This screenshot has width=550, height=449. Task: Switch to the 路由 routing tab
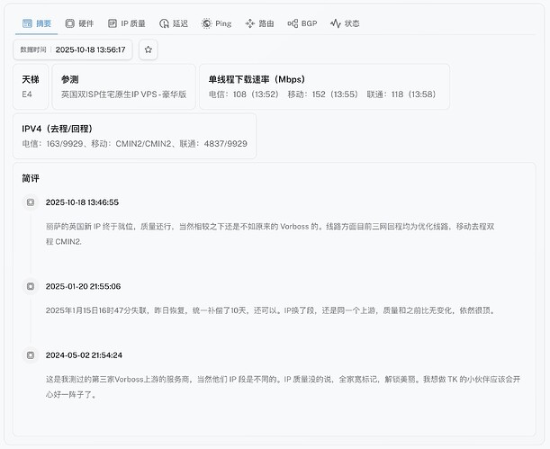tap(259, 23)
